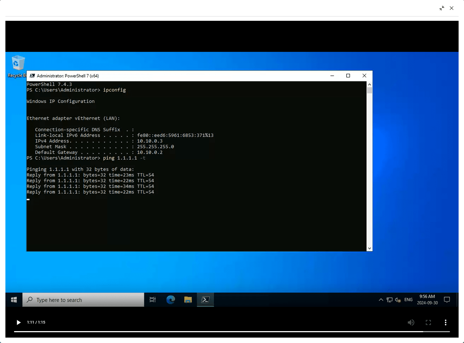The width and height of the screenshot is (464, 343).
Task: Enter fullscreen video mode
Action: (428, 322)
